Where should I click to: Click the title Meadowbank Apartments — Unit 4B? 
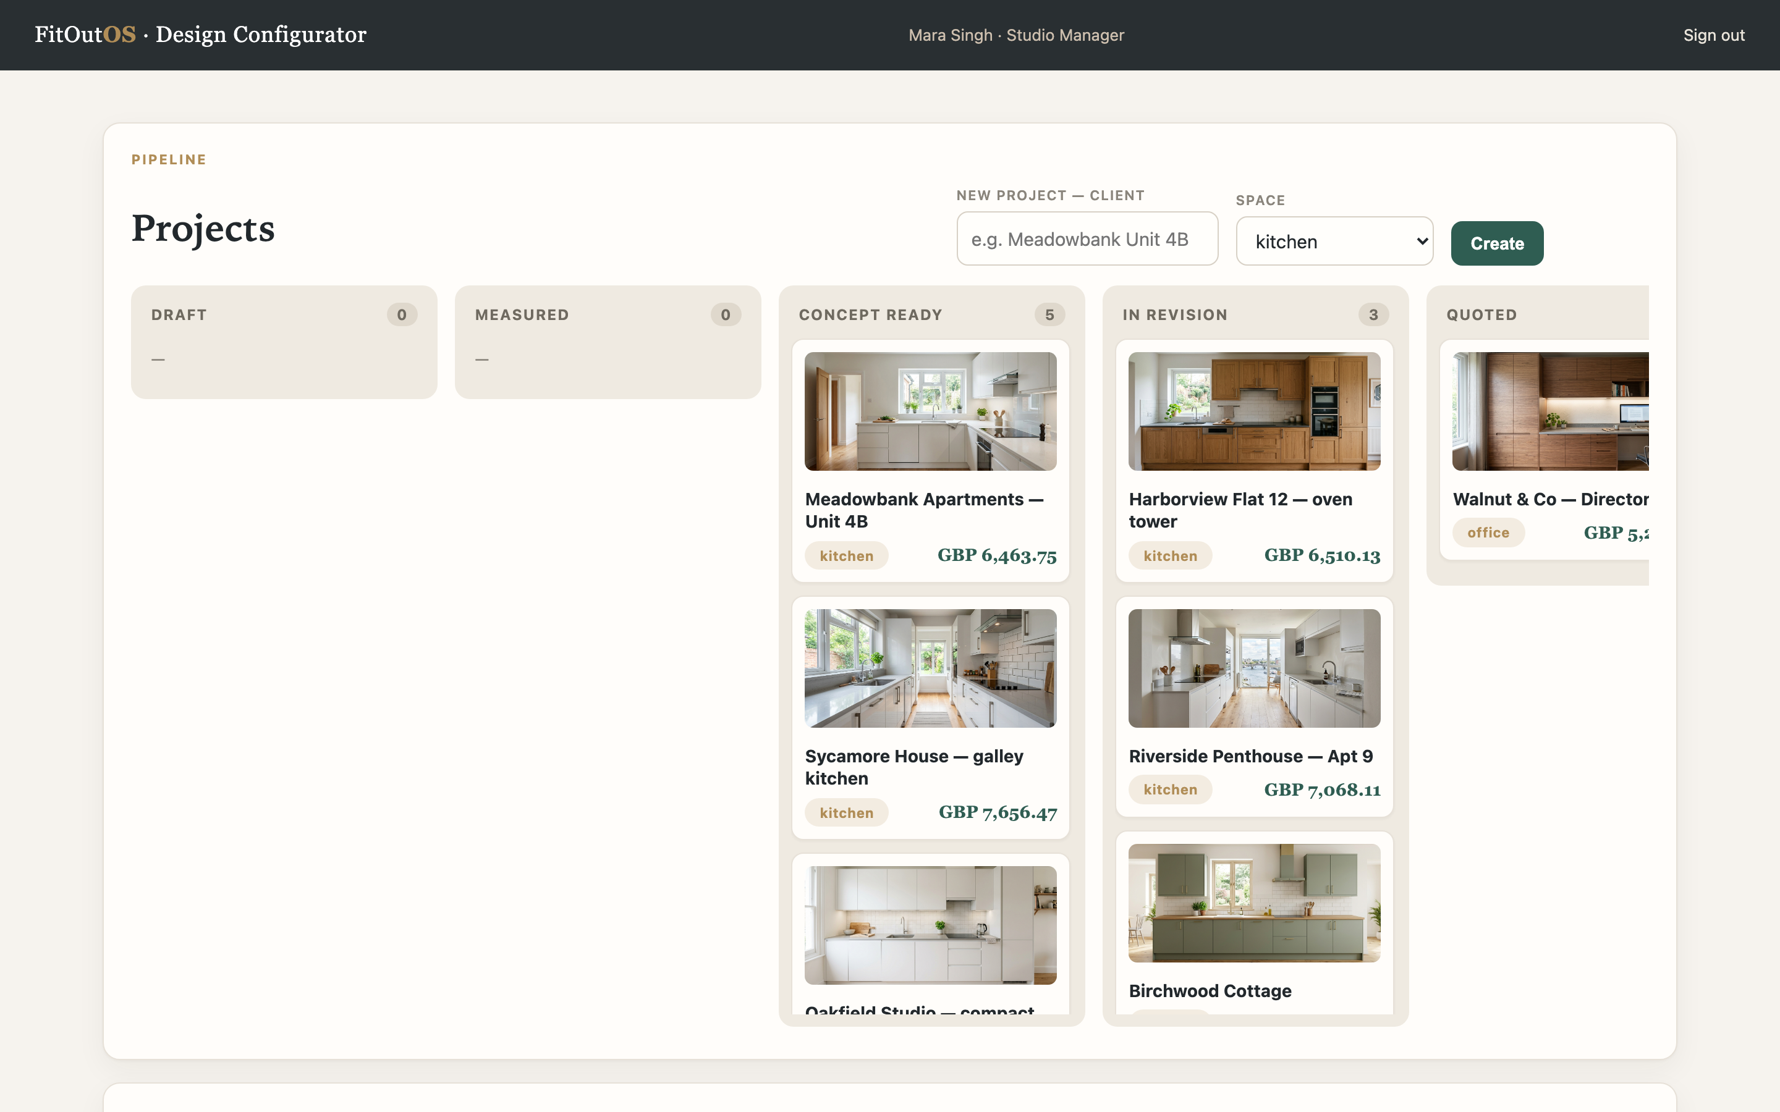pyautogui.click(x=924, y=510)
